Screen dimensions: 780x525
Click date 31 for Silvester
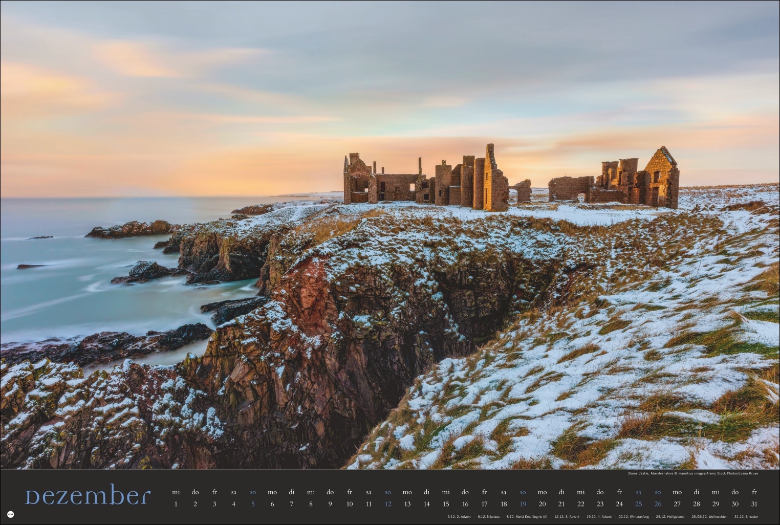(x=754, y=504)
